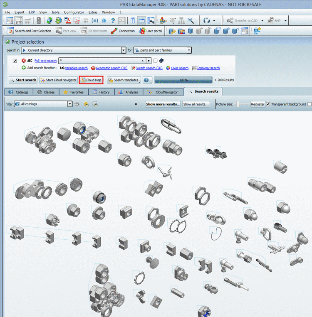The image size is (312, 317).
Task: Click the 100% search progress bar
Action: coord(183,80)
